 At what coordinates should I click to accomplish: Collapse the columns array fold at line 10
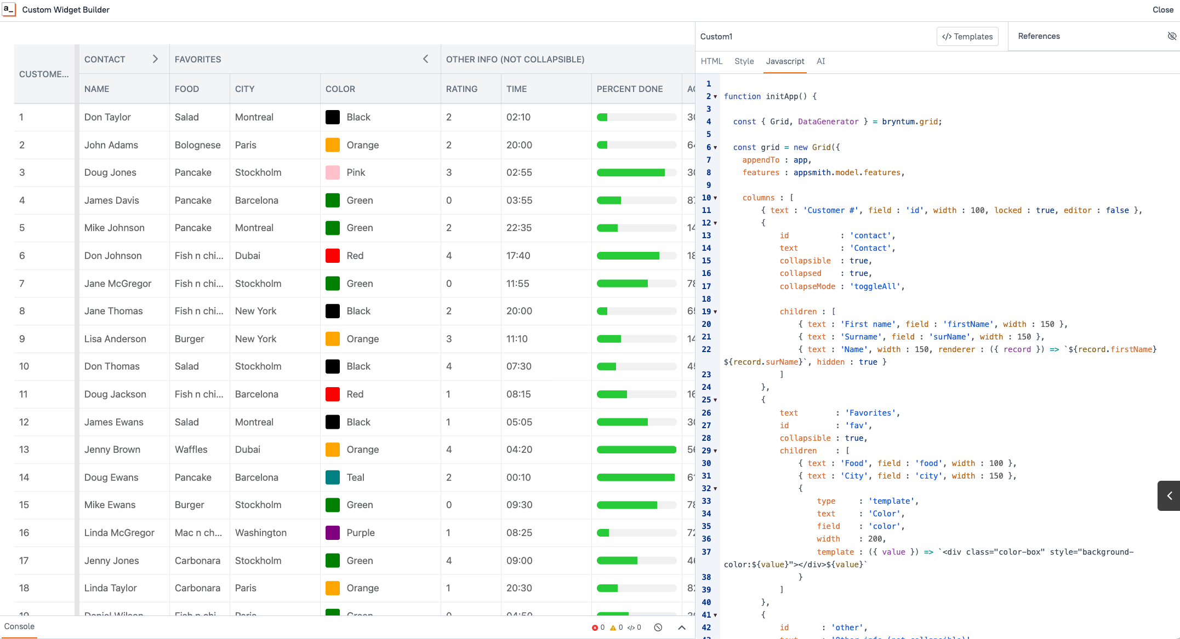pyautogui.click(x=714, y=197)
